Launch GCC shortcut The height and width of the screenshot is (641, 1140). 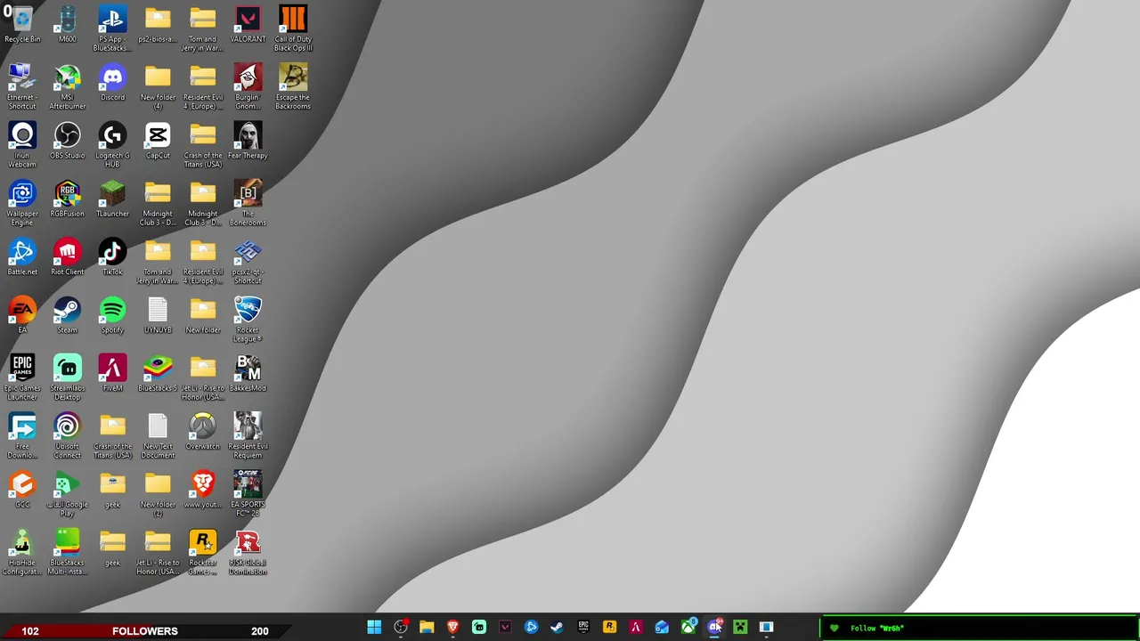click(x=22, y=491)
